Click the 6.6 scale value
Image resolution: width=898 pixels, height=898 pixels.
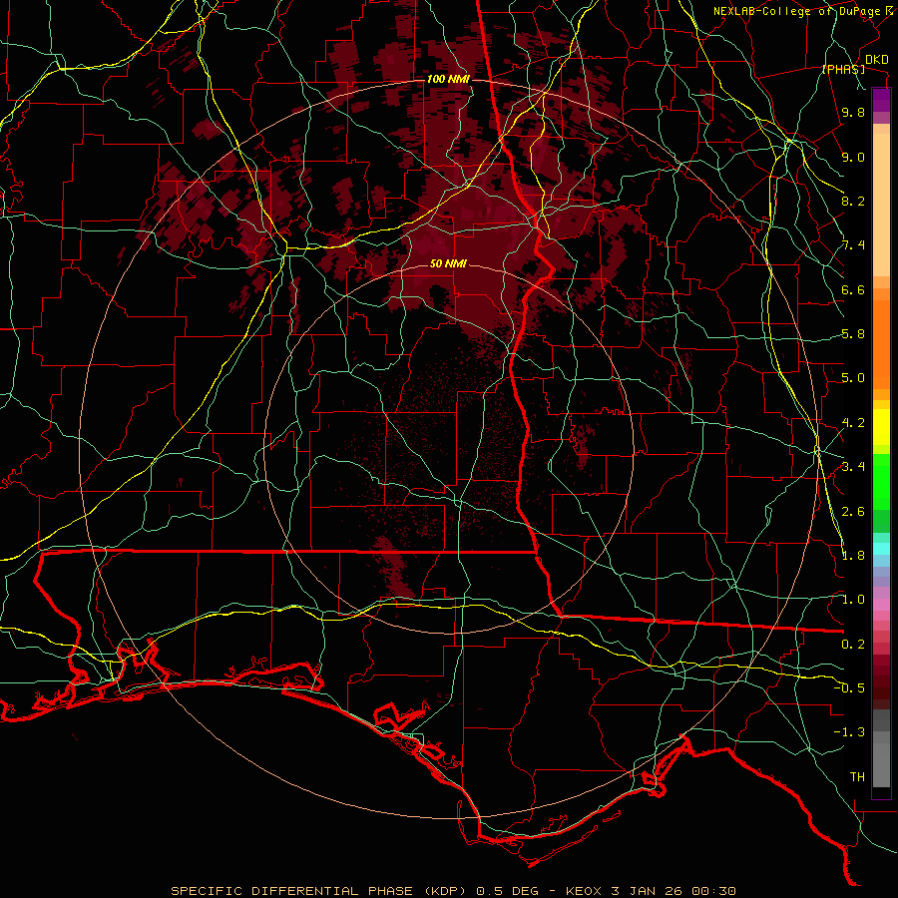coord(853,289)
